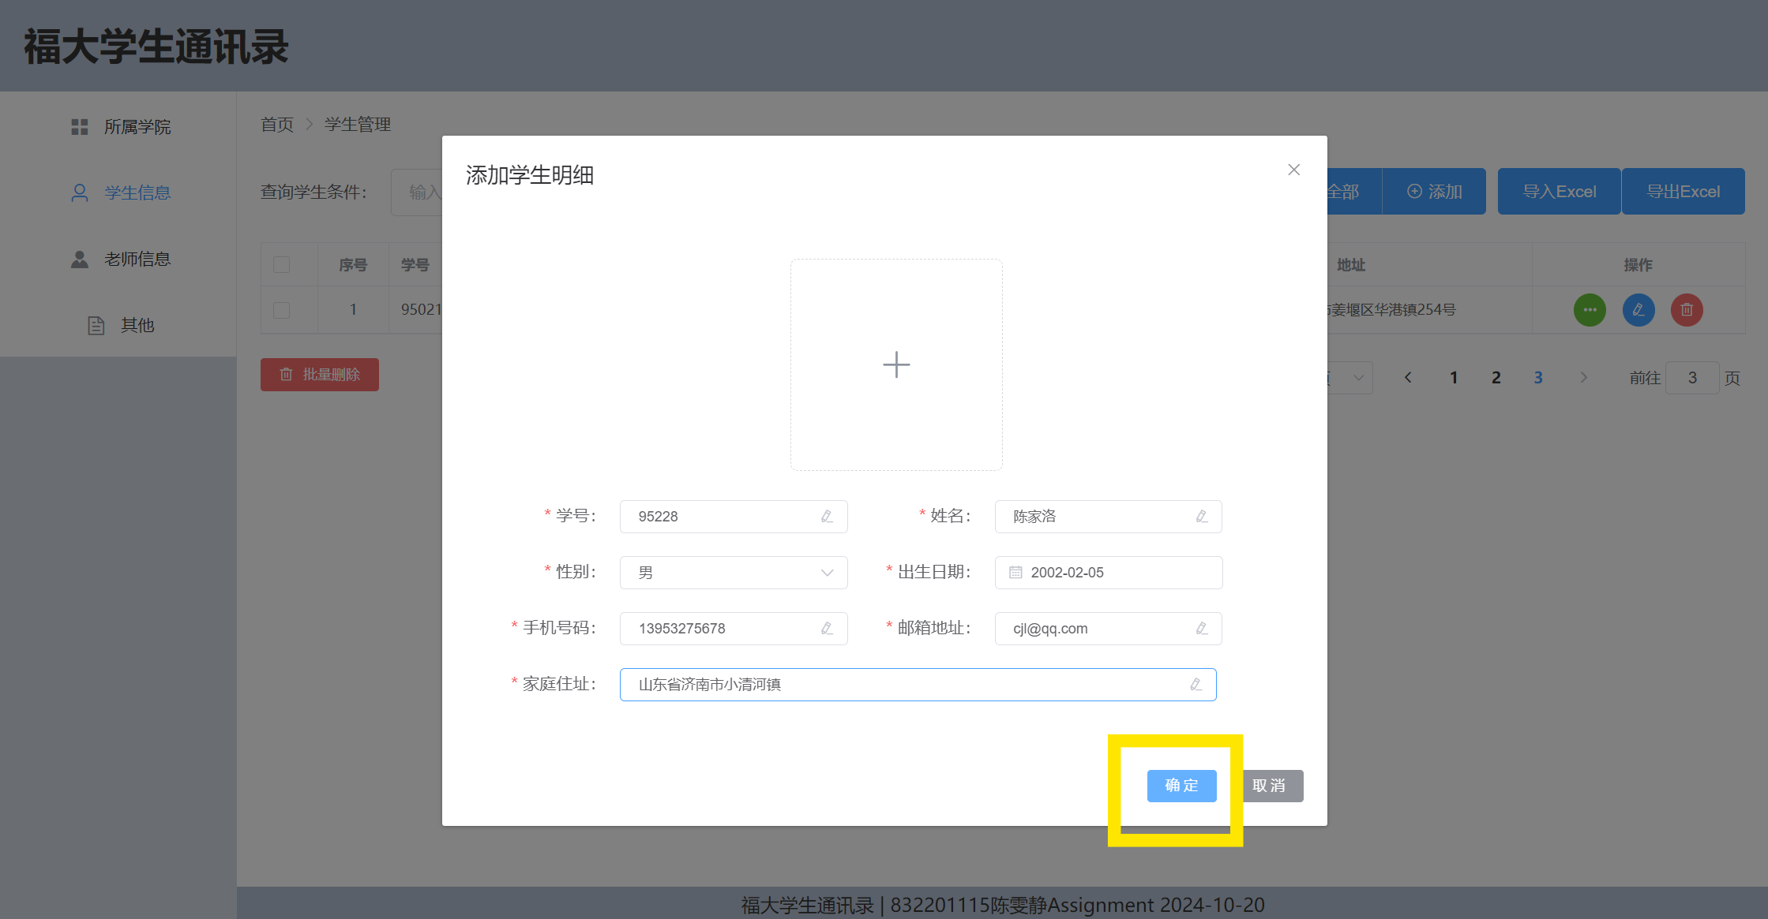
Task: Toggle the select-all checkbox in table header
Action: click(x=281, y=265)
